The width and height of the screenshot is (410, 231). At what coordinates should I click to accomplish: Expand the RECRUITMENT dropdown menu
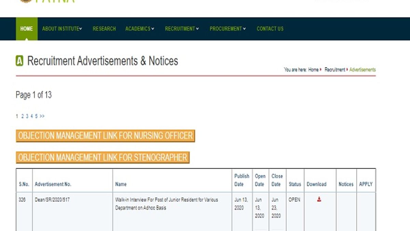coord(182,29)
